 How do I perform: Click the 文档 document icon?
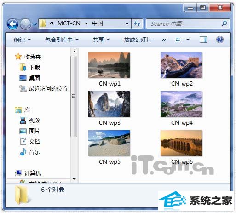[23, 141]
